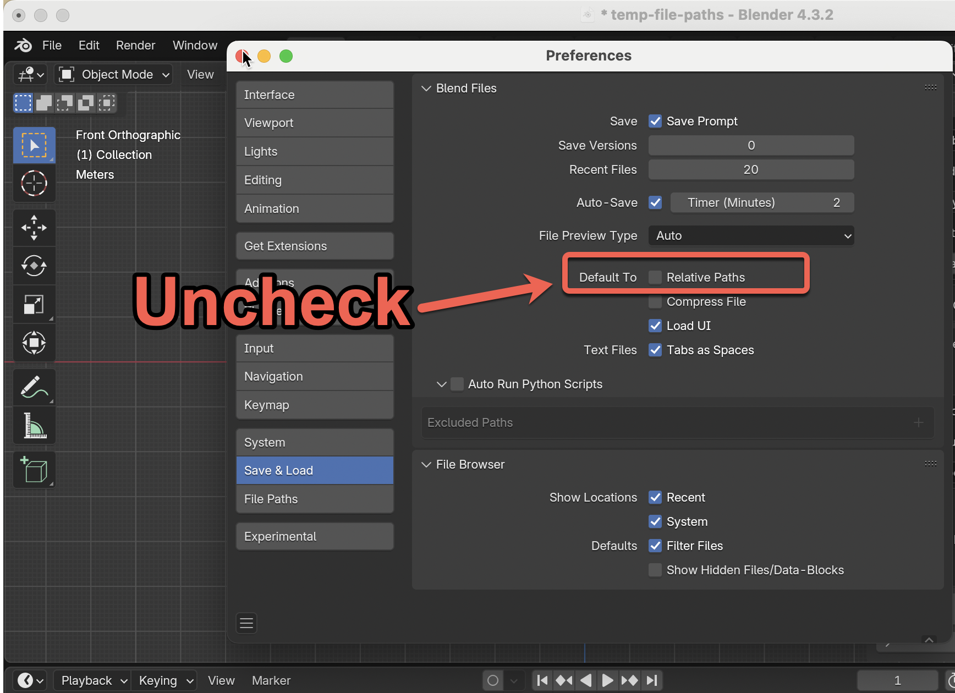Switch to Keymap preferences tab
955x693 pixels.
[x=315, y=405]
